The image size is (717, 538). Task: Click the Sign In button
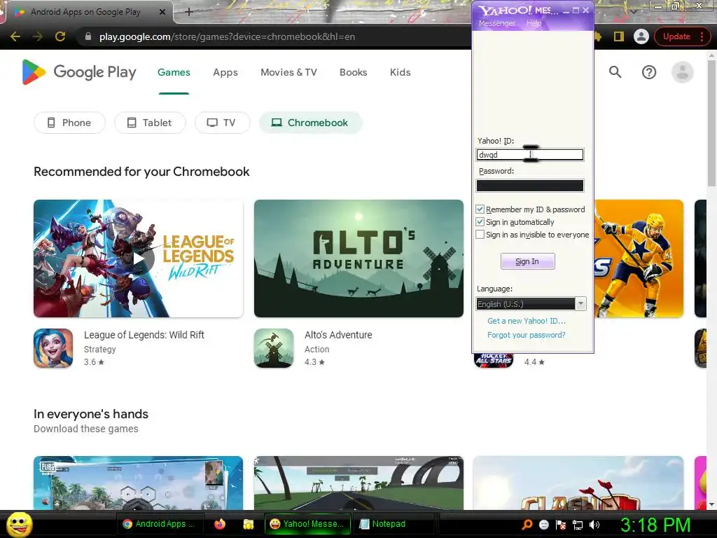point(528,261)
